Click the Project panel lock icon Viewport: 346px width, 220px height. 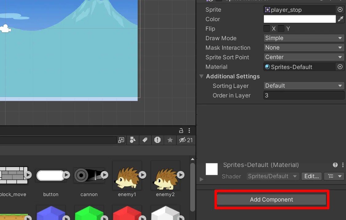click(x=181, y=131)
